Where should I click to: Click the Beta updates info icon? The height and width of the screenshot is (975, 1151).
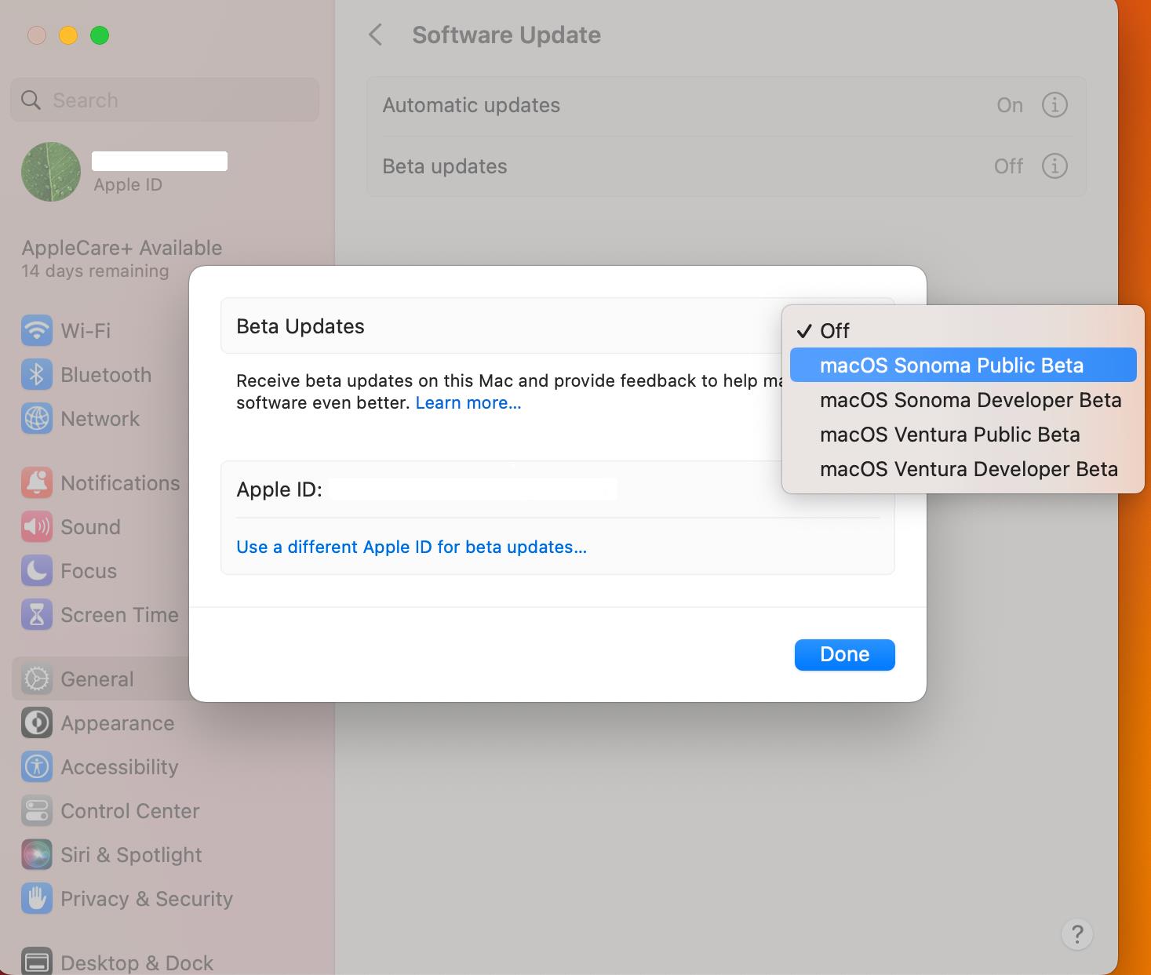point(1054,166)
